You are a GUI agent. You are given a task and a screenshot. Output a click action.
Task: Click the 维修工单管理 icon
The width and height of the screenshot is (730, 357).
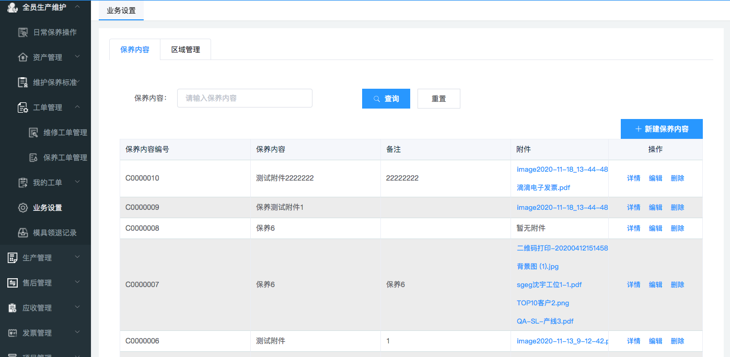(x=33, y=133)
